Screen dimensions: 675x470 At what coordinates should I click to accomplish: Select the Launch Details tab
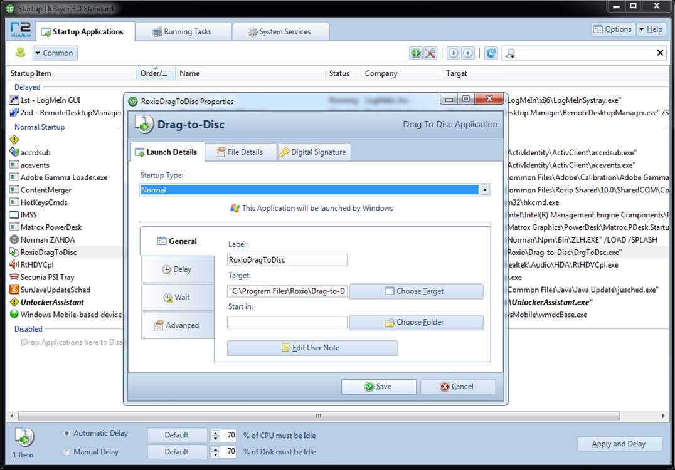pyautogui.click(x=167, y=152)
